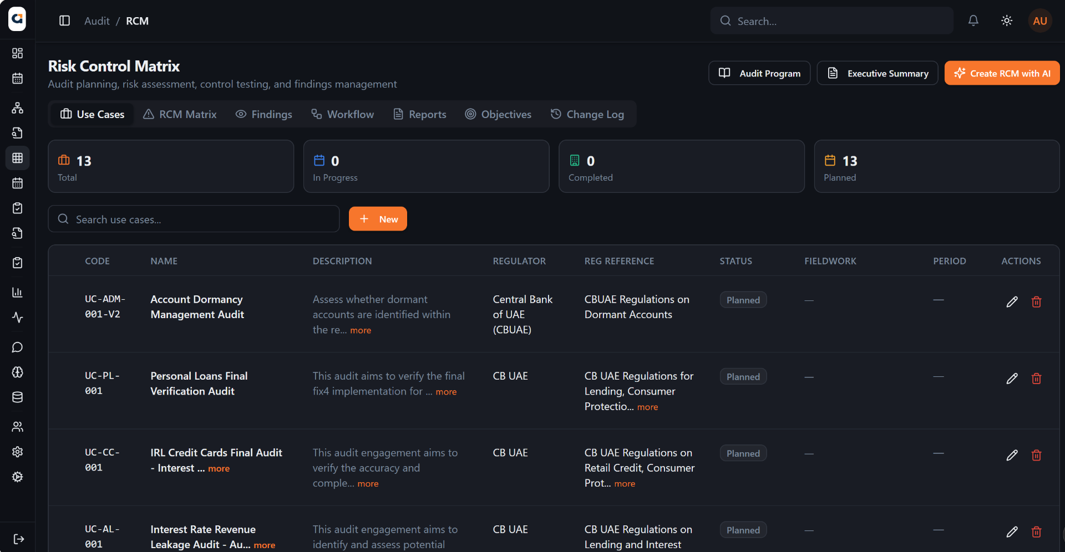Click the Planned status badge for UC-CC-001
1065x552 pixels.
tap(743, 453)
